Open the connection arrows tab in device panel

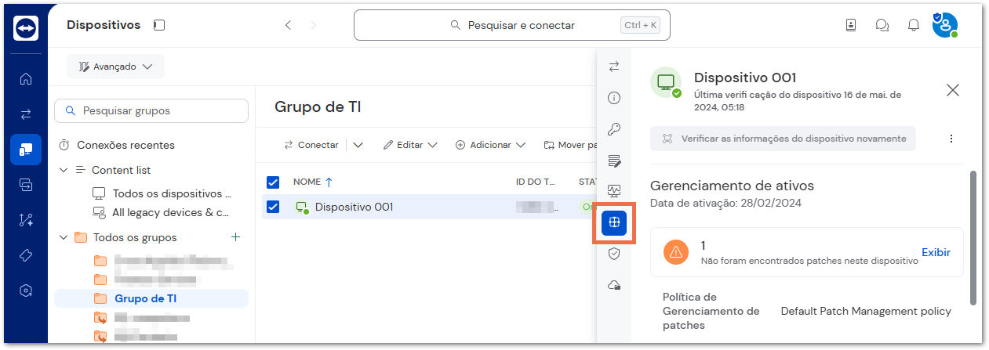coord(614,67)
